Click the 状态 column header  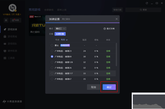[x=108, y=40]
